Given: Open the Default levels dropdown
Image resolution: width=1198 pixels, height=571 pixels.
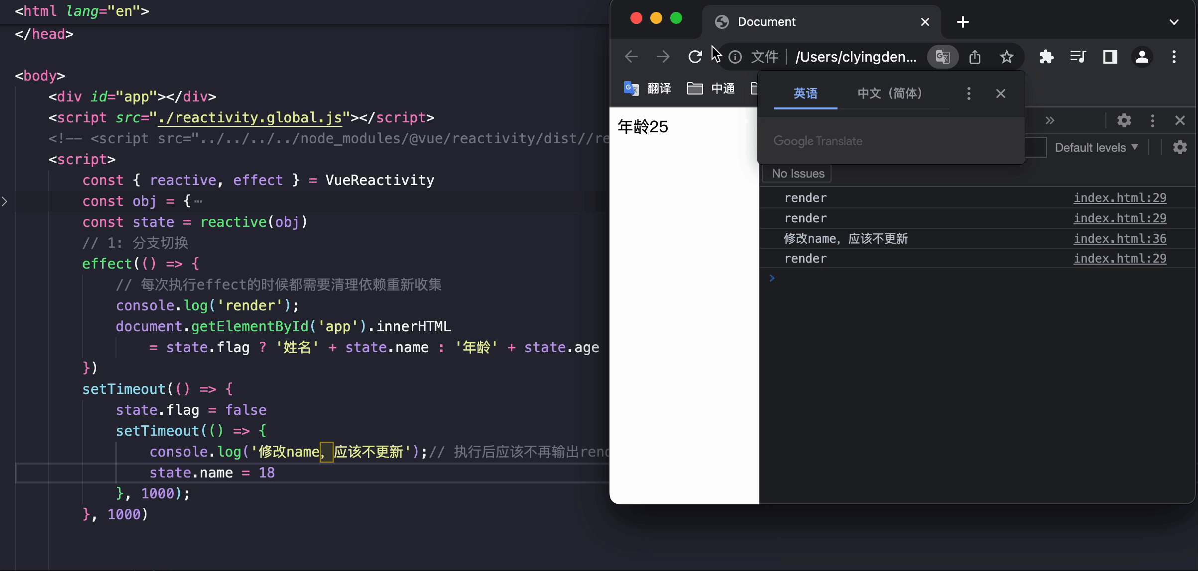Looking at the screenshot, I should pos(1096,148).
